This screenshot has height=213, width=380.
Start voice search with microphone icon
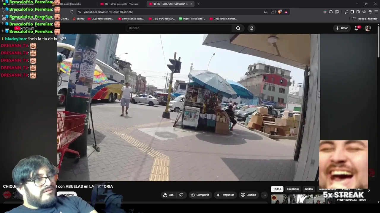tap(251, 28)
